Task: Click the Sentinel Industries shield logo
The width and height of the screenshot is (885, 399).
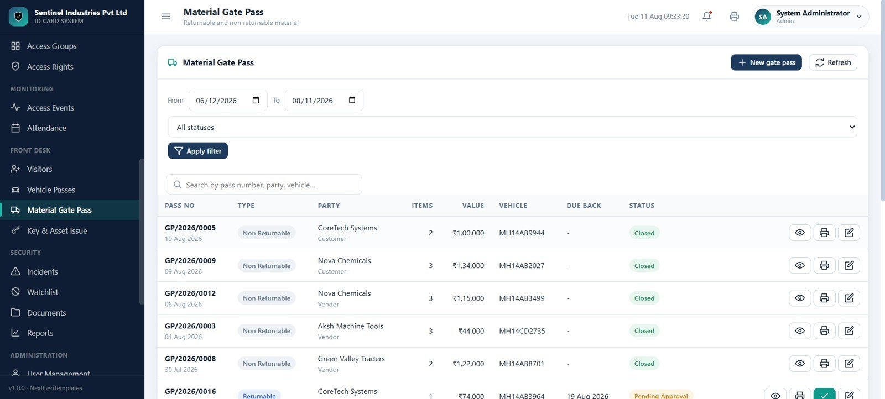Action: coord(18,17)
